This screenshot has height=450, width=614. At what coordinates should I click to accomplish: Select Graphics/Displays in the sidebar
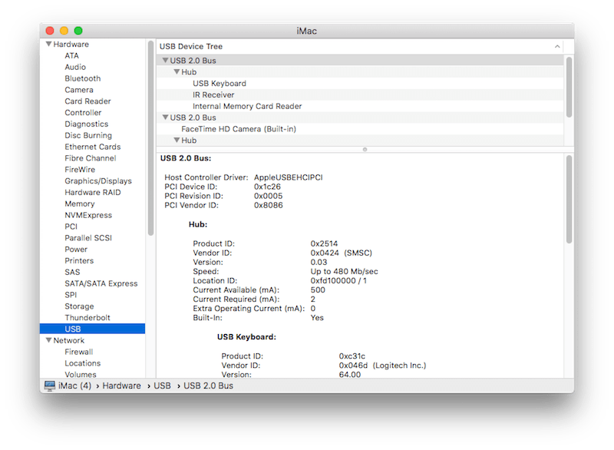pyautogui.click(x=97, y=180)
